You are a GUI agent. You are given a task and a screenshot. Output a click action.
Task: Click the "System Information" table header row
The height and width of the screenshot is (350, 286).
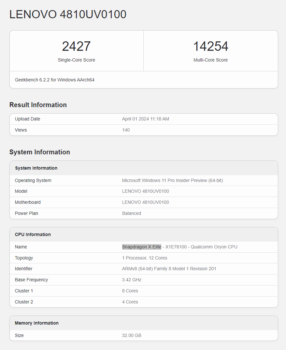[144, 168]
